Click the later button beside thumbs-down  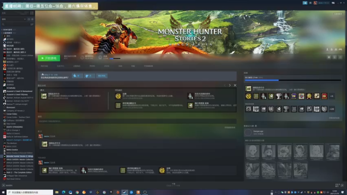pos(101,76)
